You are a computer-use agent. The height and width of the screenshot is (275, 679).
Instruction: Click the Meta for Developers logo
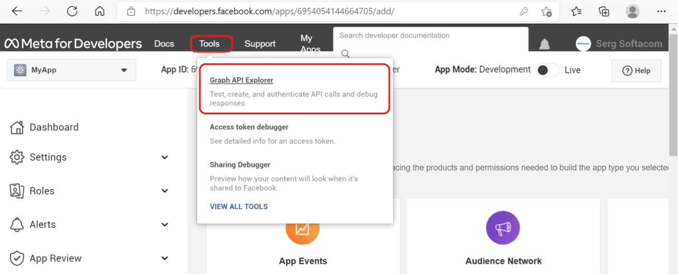(73, 44)
